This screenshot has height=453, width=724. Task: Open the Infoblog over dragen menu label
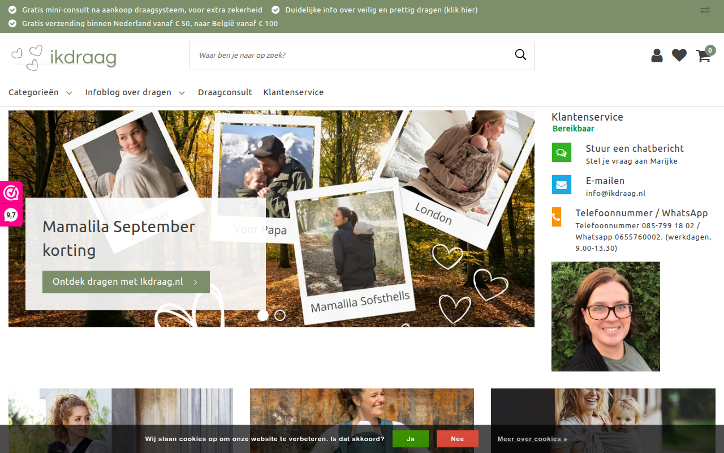128,92
